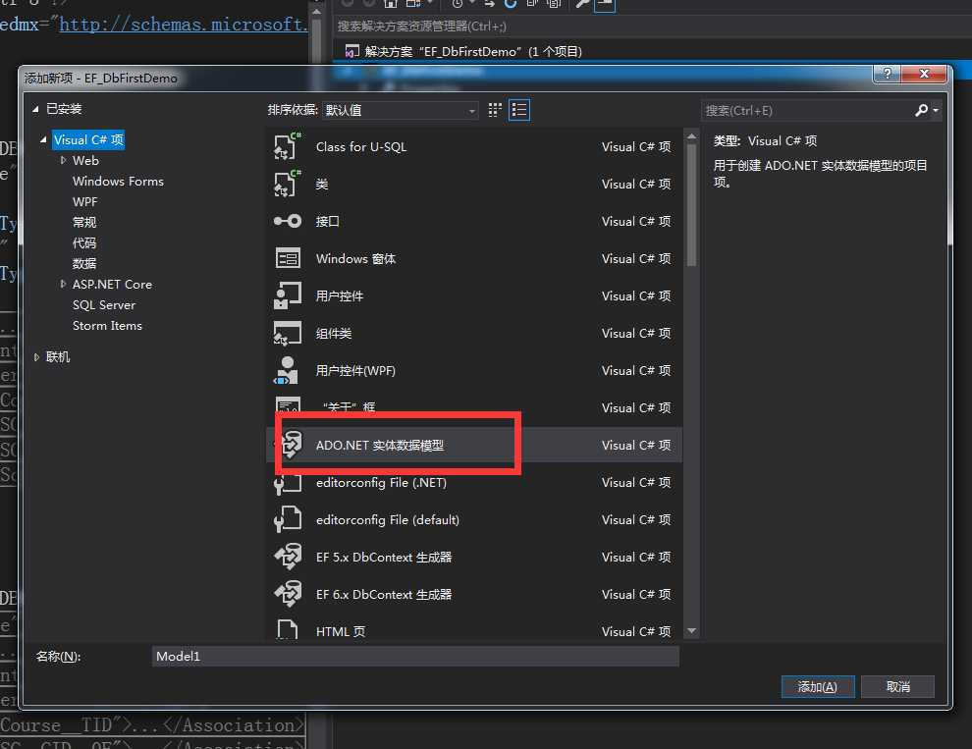Select the Class for U-SQL template icon
The image size is (972, 749).
(287, 146)
